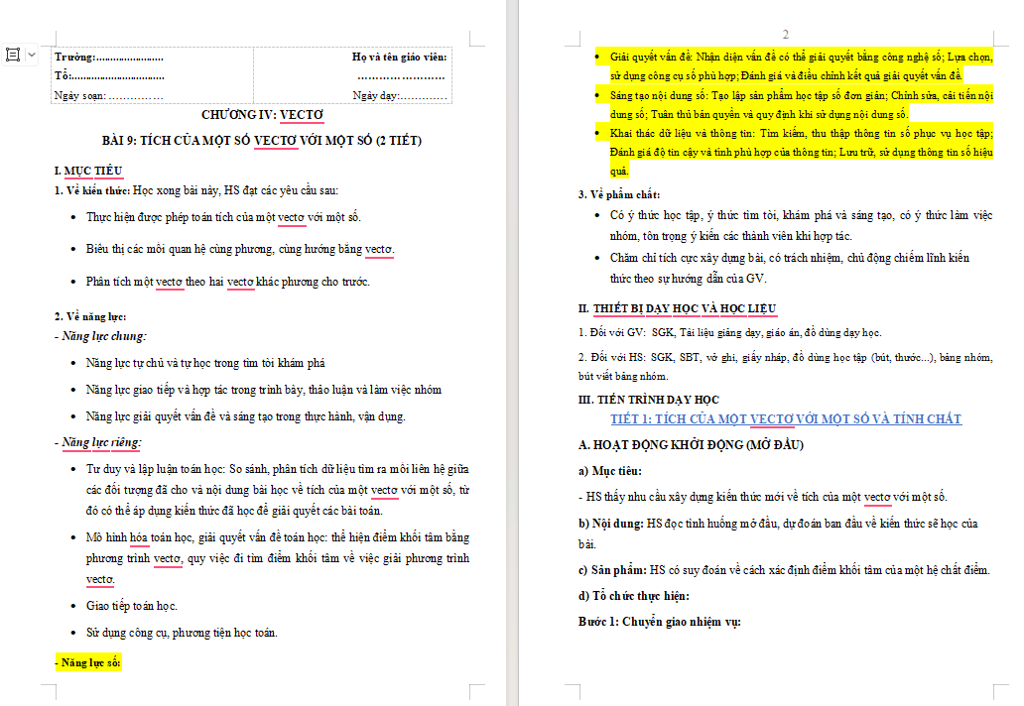Expand the layout options chevron dropdown
The width and height of the screenshot is (1024, 706).
(x=32, y=55)
